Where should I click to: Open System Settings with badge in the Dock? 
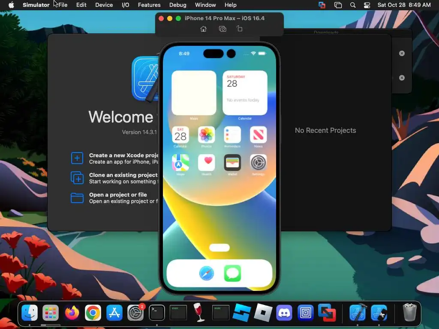click(x=135, y=312)
